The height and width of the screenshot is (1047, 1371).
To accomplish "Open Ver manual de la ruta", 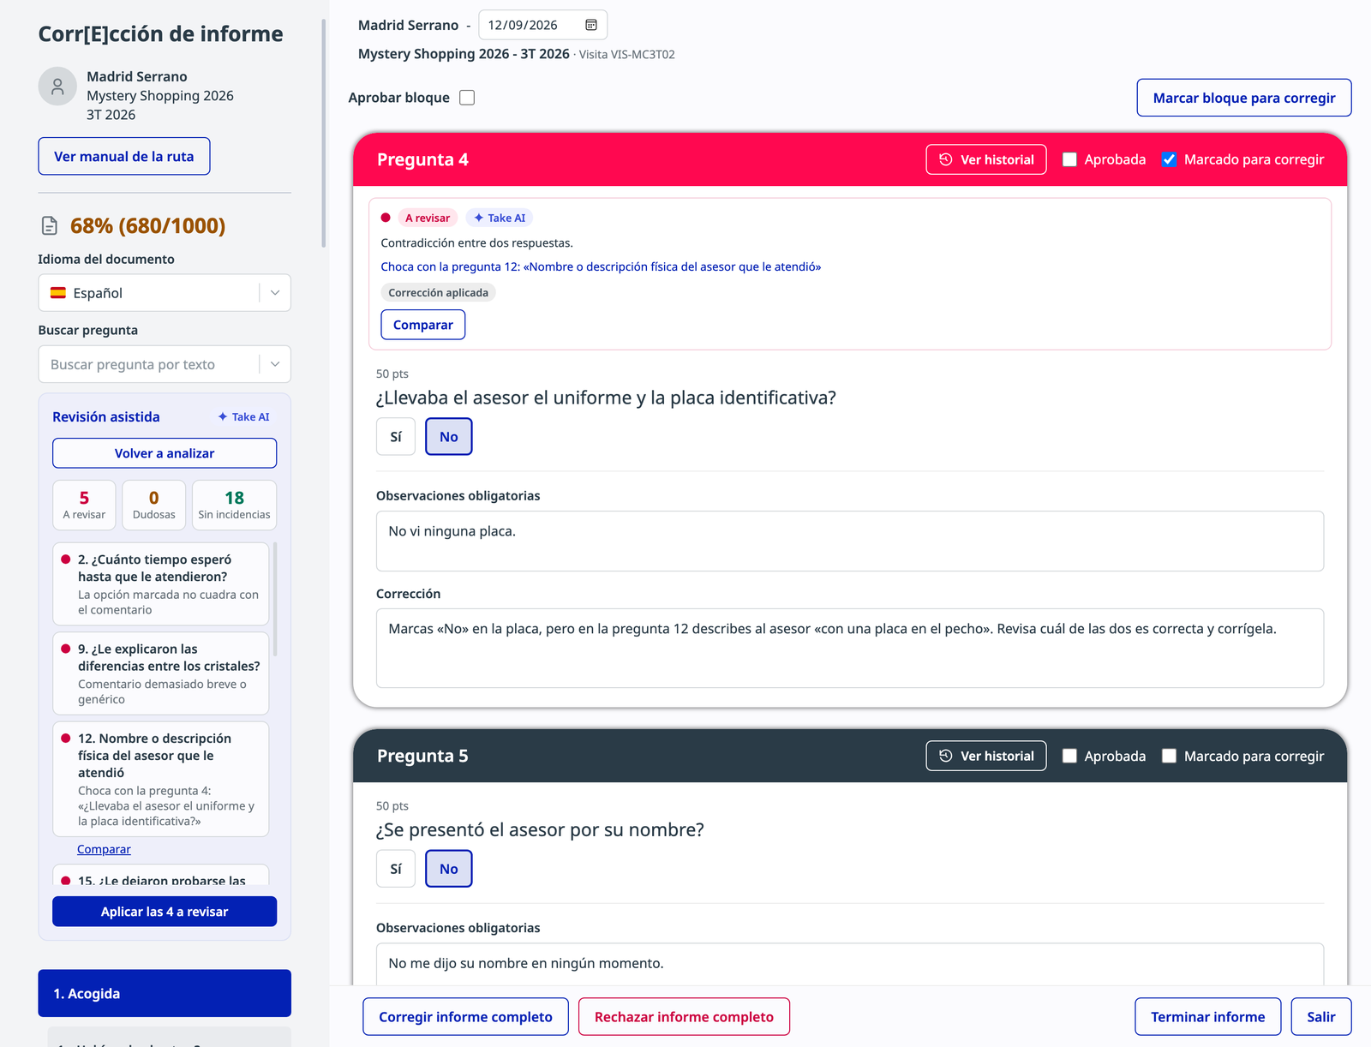I will click(124, 156).
